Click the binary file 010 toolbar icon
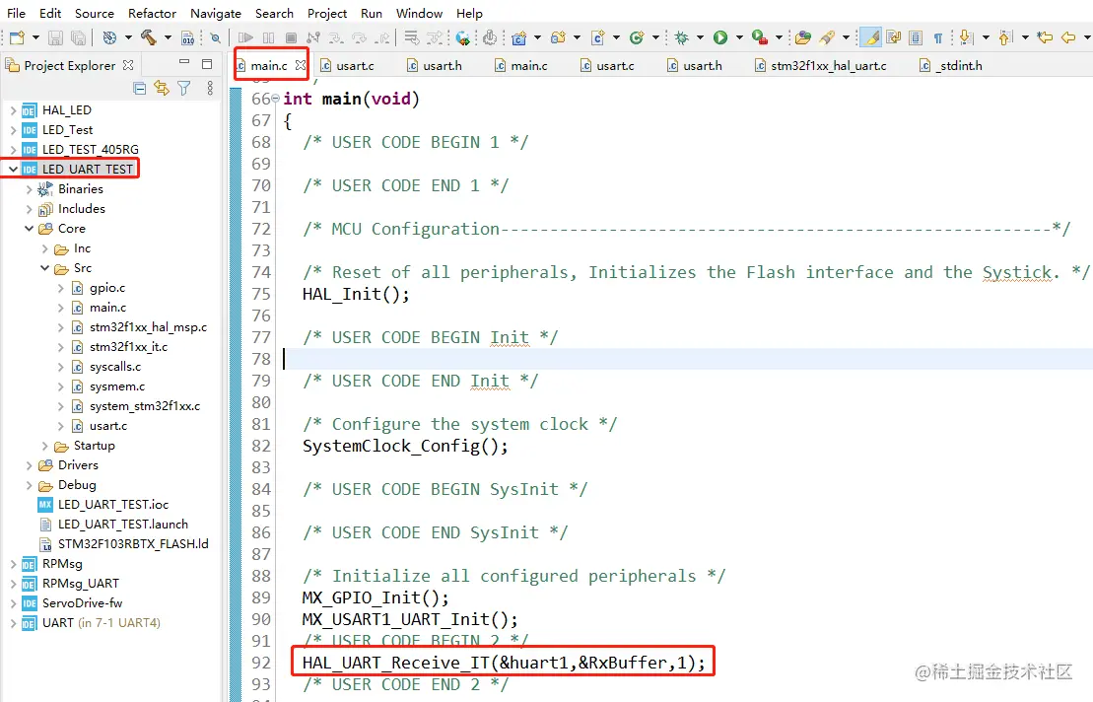 point(187,37)
